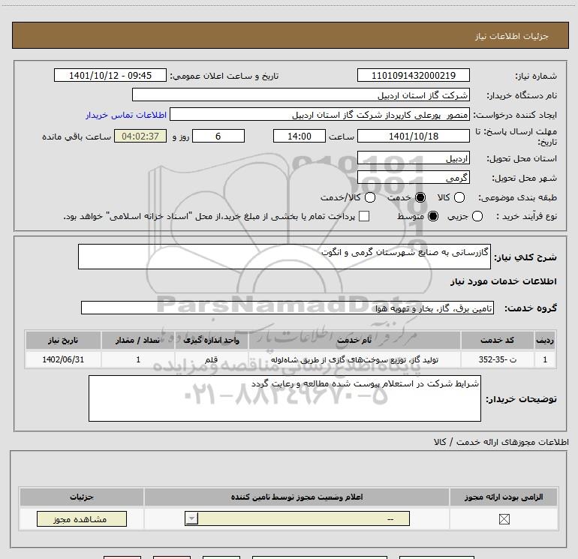Click the ردیف column header

pyautogui.click(x=545, y=340)
